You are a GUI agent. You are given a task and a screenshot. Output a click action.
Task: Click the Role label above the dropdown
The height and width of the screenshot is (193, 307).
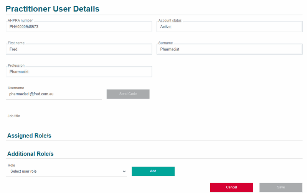(11, 165)
